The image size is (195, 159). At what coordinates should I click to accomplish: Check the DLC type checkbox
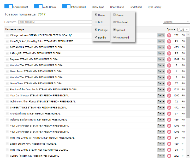pos(96,22)
